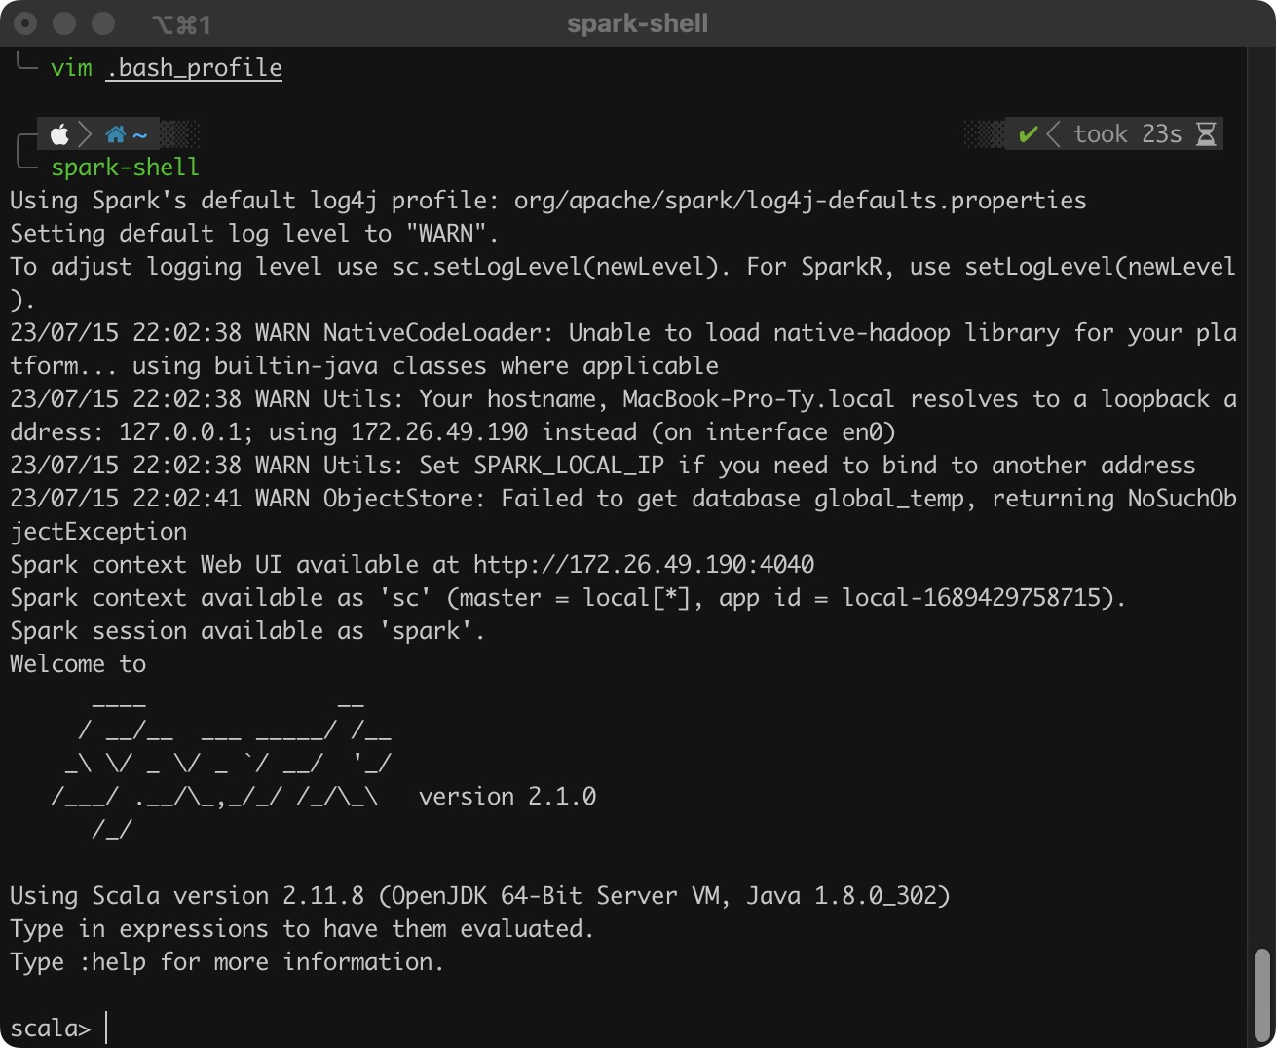Click the green spark-shell command

click(x=125, y=168)
